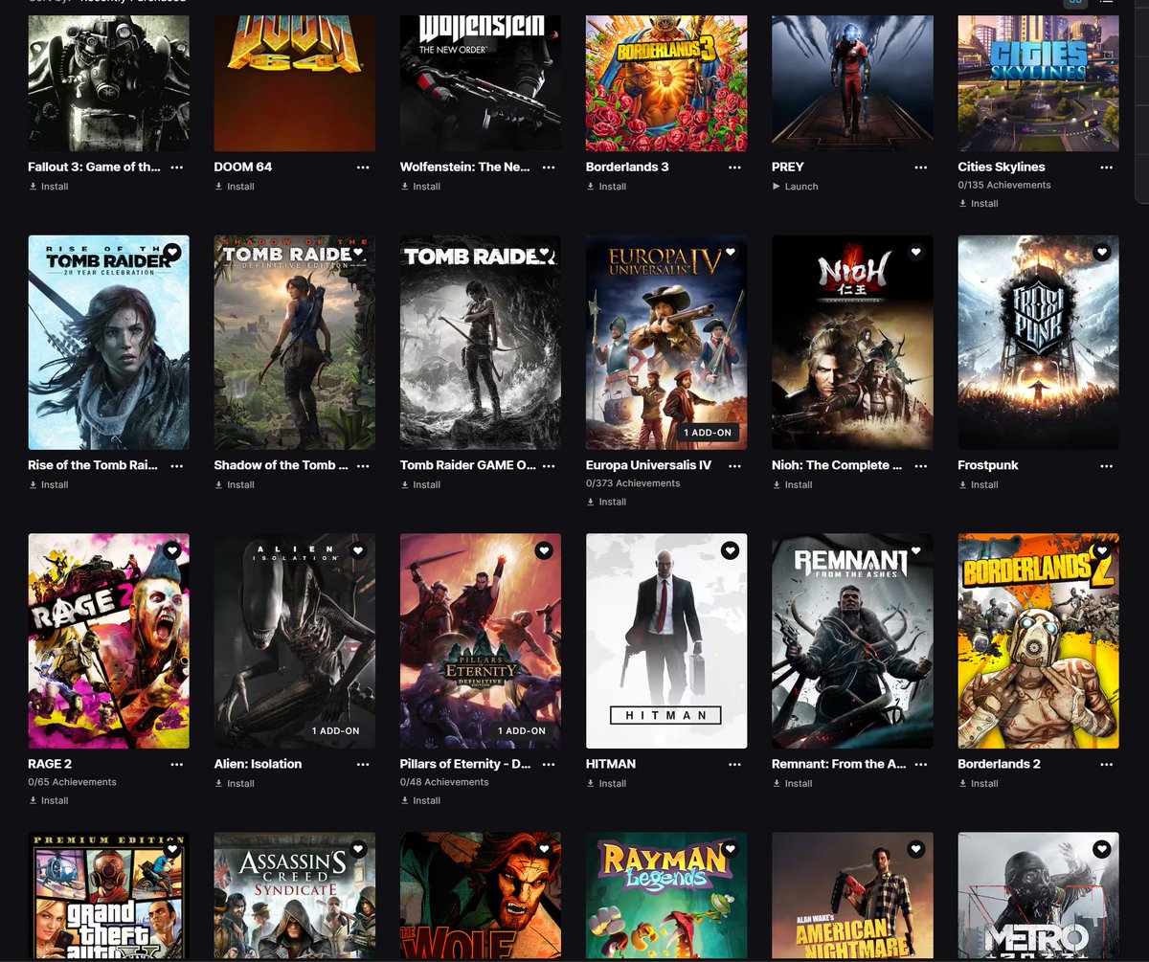Toggle the favorite heart on the Nioh cover
This screenshot has width=1149, height=962.
(x=915, y=252)
